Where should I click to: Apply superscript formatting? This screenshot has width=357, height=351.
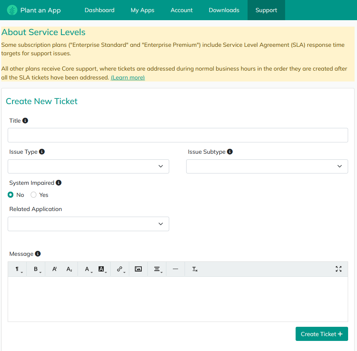(55, 269)
